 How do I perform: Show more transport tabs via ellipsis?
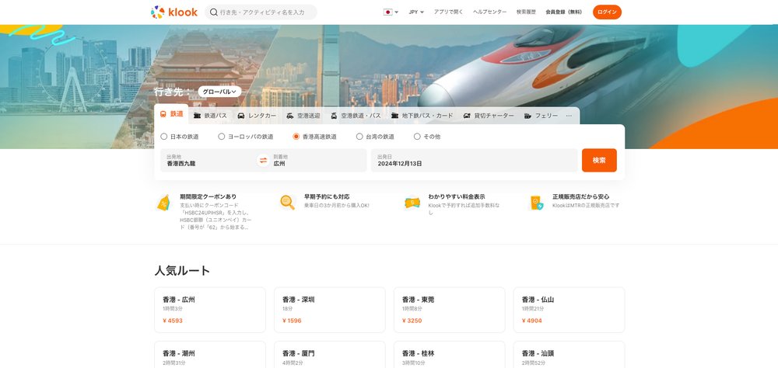pos(569,116)
